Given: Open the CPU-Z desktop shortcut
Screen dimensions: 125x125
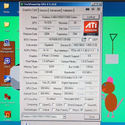Looking at the screenshot, I should click(7, 63).
